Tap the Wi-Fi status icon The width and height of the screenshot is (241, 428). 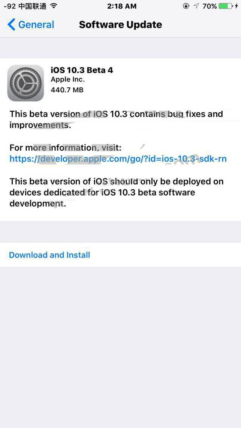point(54,6)
